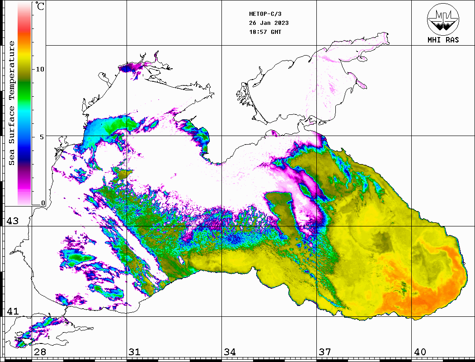
Task: Click the time 18:57 GMT
Action: (265, 32)
